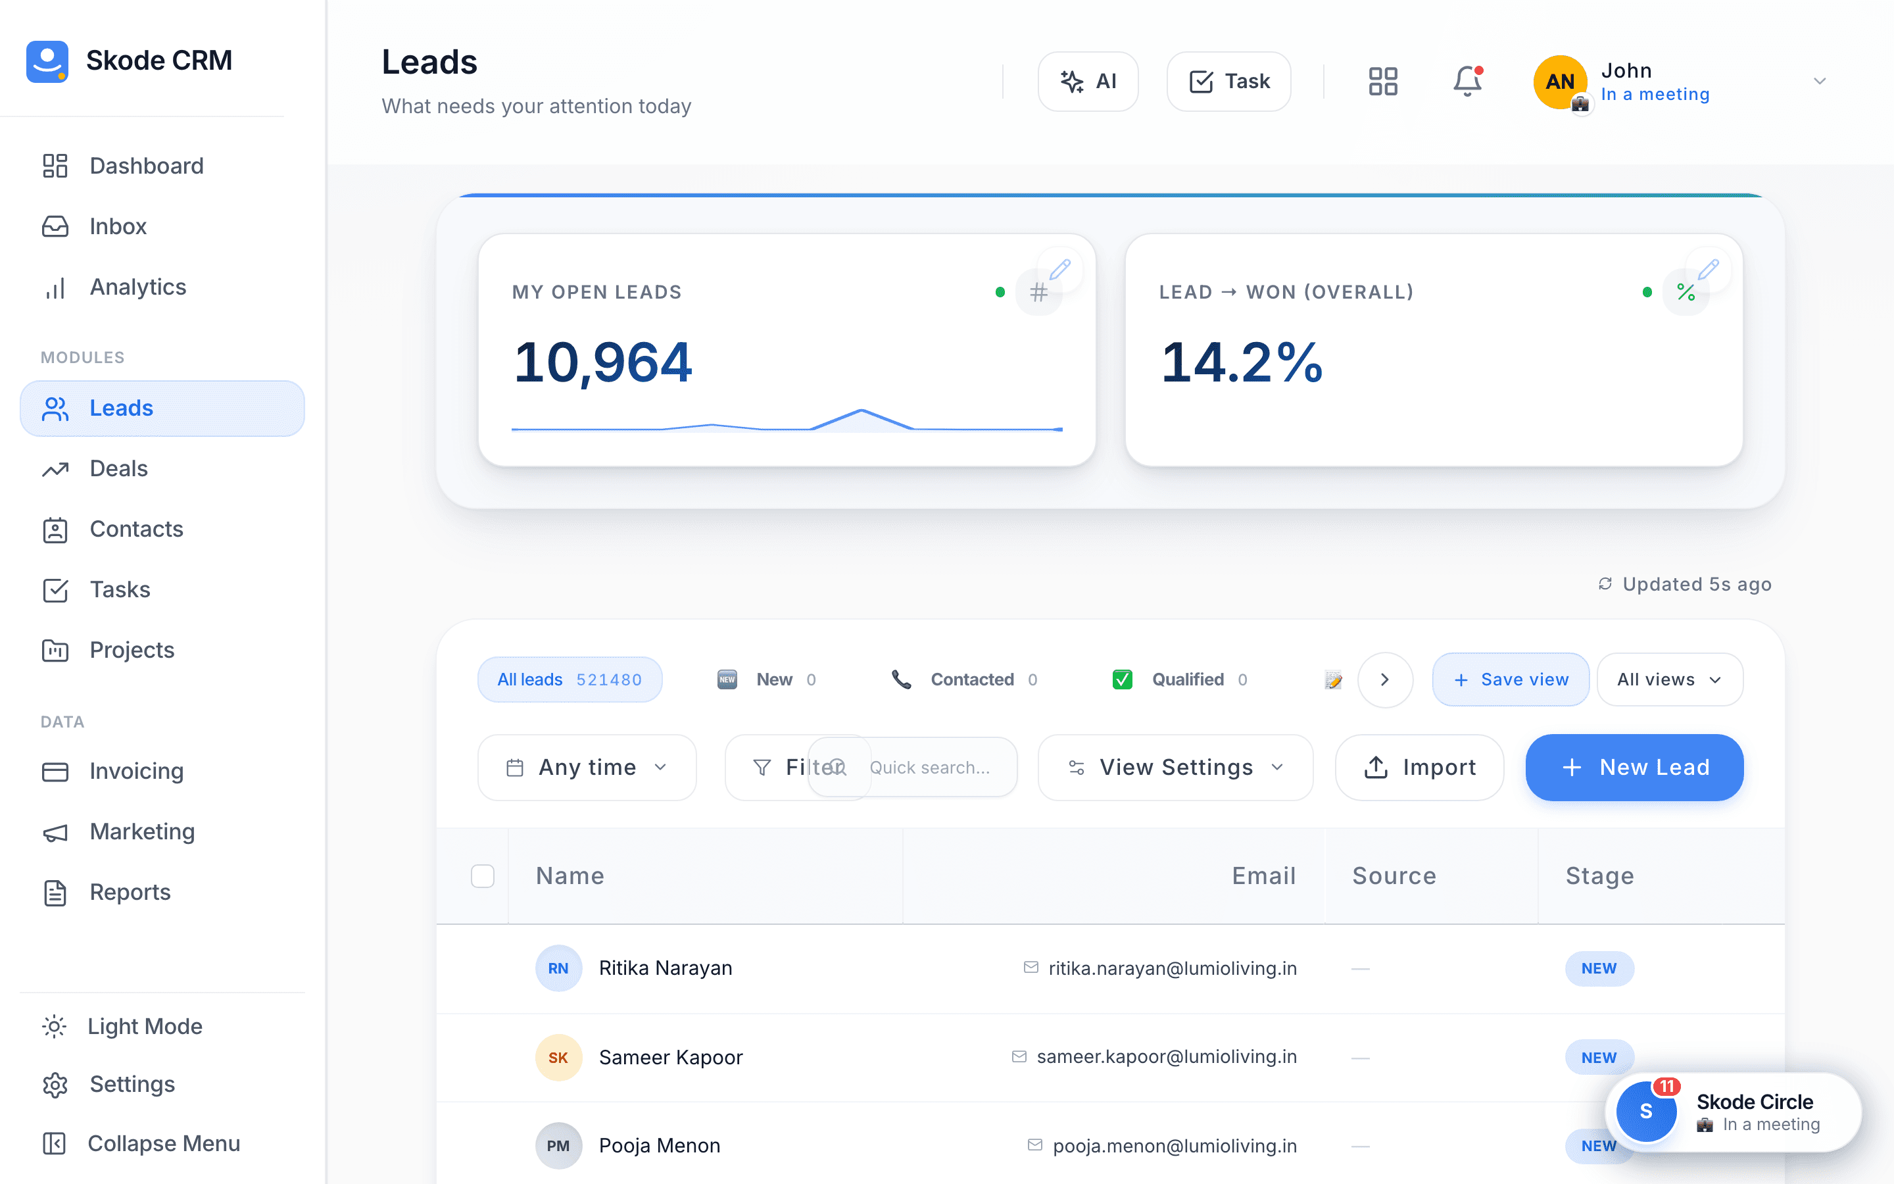1894x1184 pixels.
Task: Click the PM avatar for Pooja Menon
Action: tap(559, 1147)
